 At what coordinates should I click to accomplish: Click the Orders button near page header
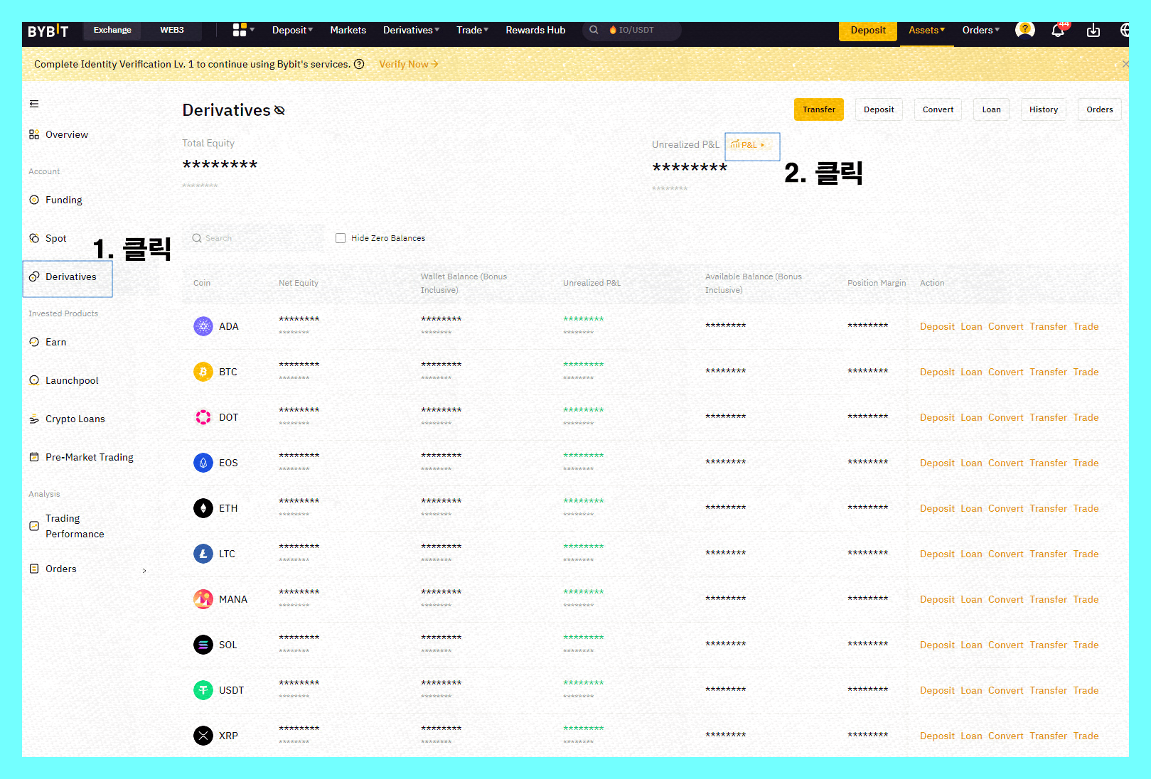click(x=1100, y=109)
